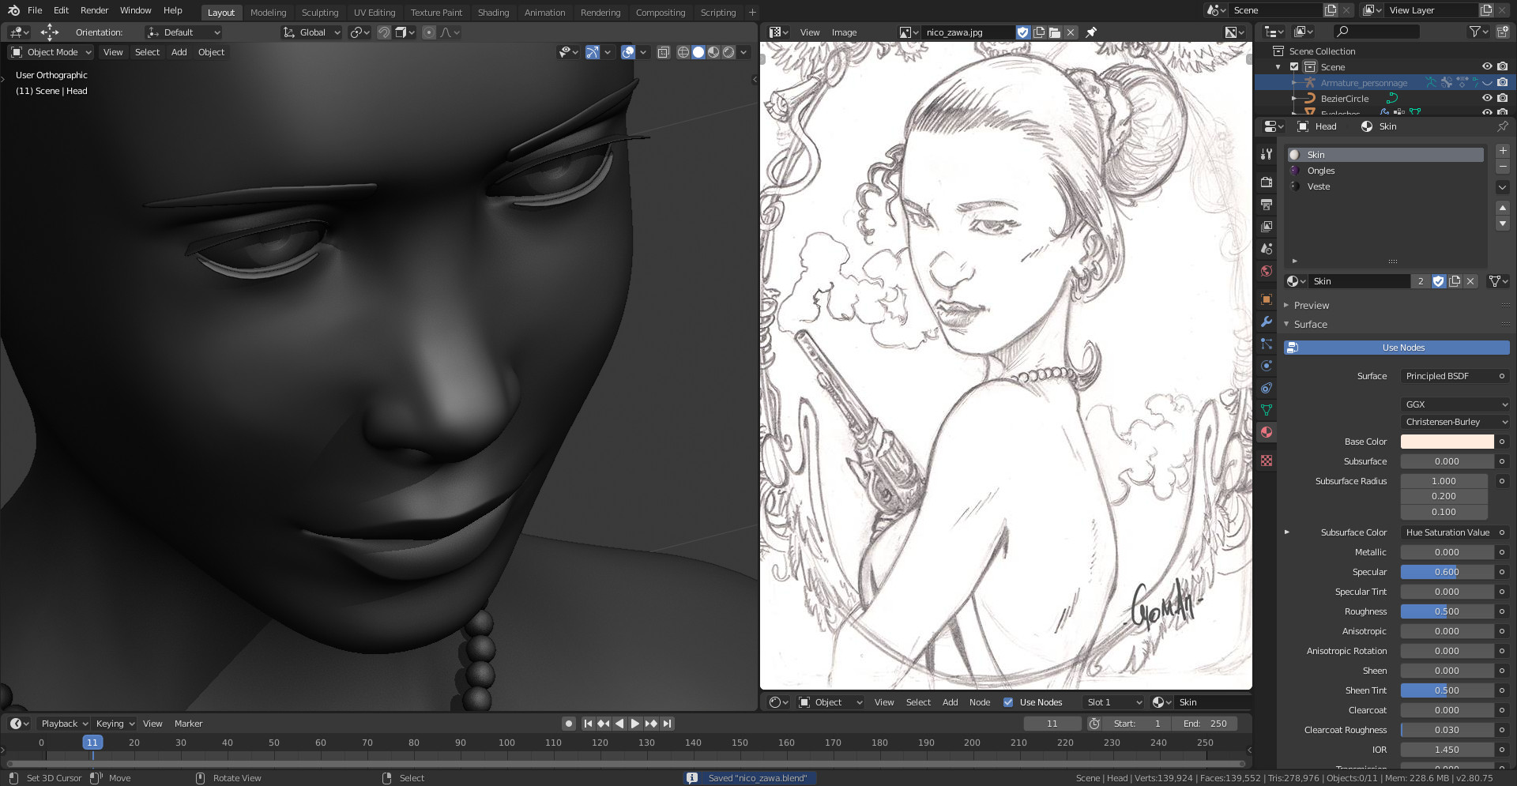This screenshot has height=786, width=1517.
Task: Toggle Use Nodes checkbox in node editor
Action: [x=1008, y=702]
